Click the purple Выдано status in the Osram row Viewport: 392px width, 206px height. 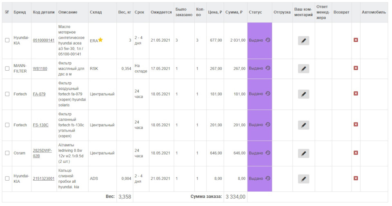[x=256, y=153]
